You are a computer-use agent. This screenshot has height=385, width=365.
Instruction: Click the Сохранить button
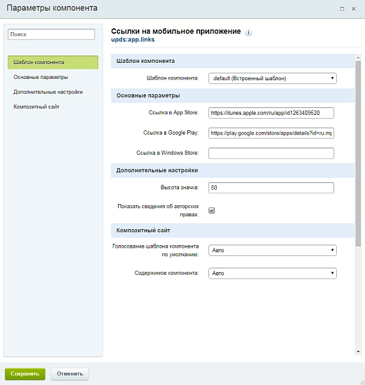point(25,373)
